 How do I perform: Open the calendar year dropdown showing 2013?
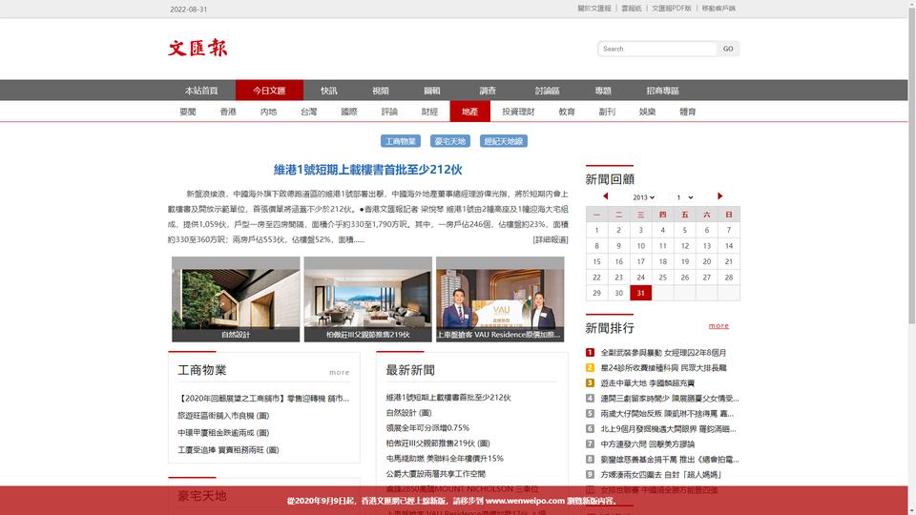pos(643,197)
